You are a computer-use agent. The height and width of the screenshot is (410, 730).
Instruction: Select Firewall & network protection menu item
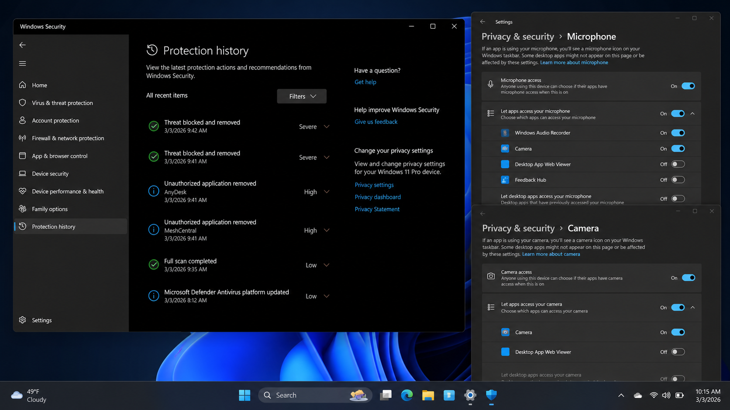[x=71, y=138]
